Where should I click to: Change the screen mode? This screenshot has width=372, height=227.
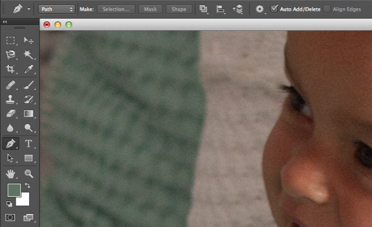(x=28, y=218)
